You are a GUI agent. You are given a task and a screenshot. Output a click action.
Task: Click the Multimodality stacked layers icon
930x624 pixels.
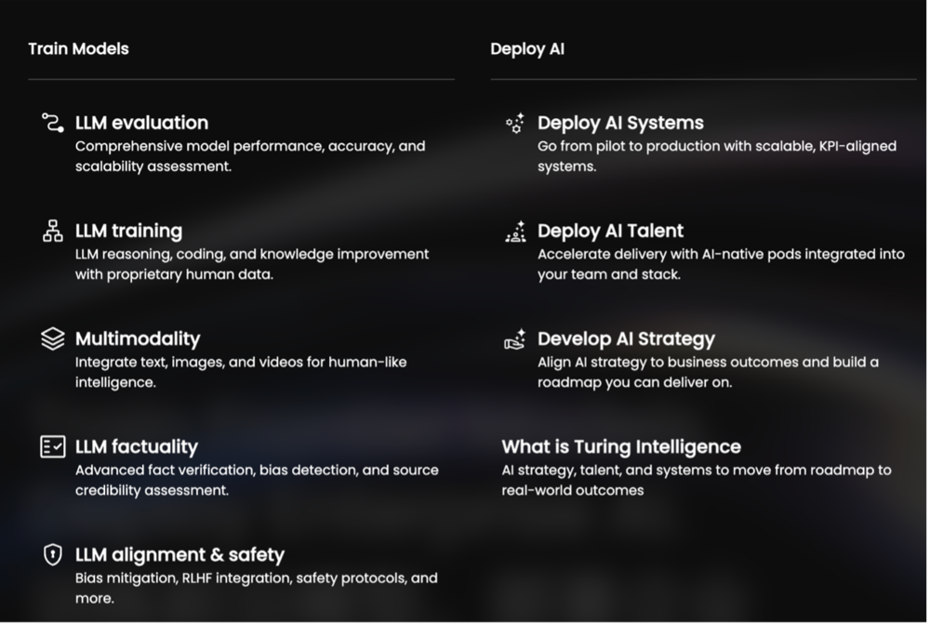(52, 339)
